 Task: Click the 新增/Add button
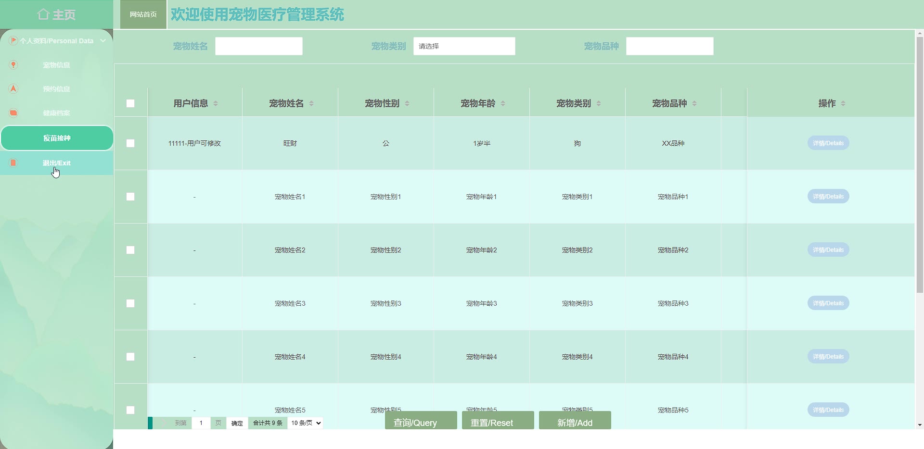(x=575, y=421)
